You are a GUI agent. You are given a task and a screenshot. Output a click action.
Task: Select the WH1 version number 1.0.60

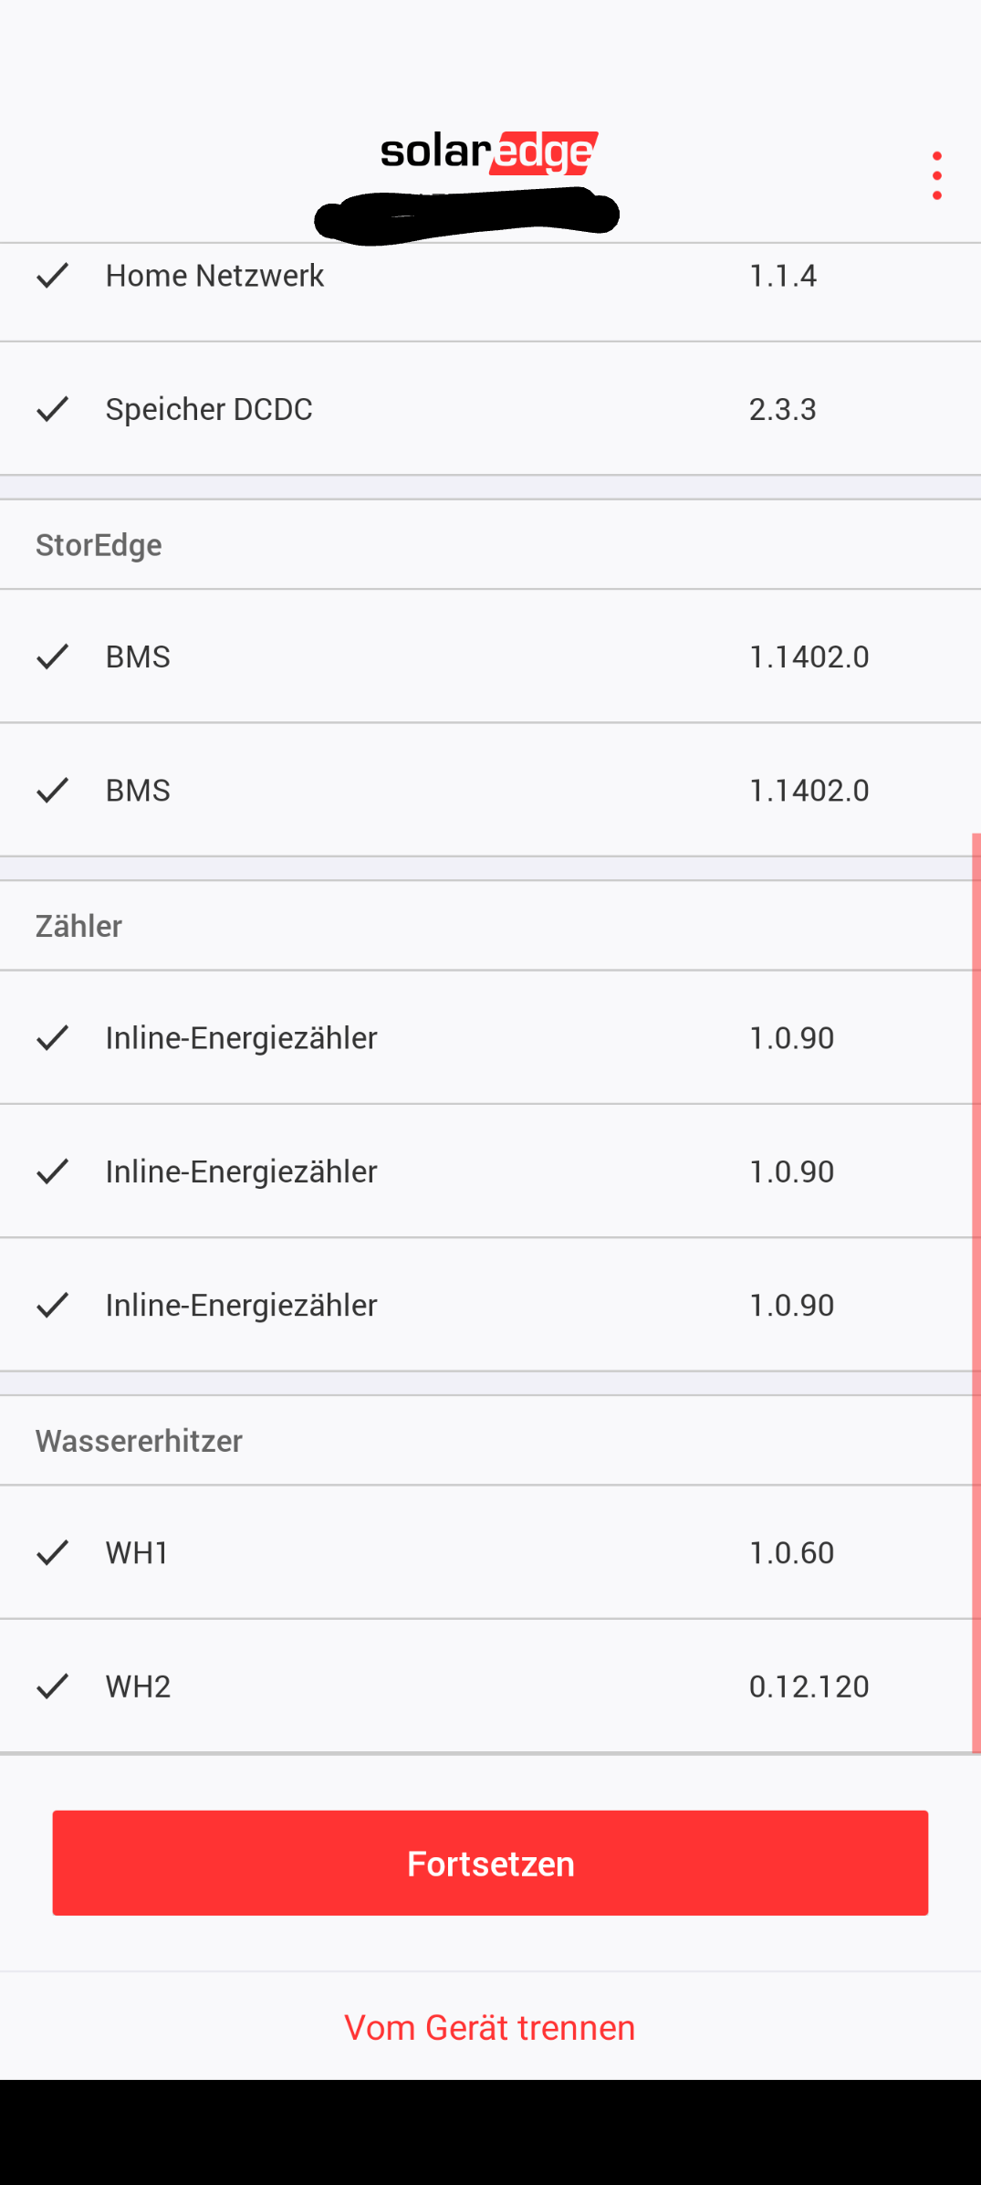[x=791, y=1552]
